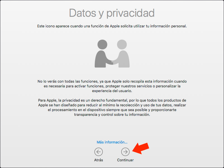Click the dark gray person's torso
Screen dimensions: 224x168
tap(101, 59)
